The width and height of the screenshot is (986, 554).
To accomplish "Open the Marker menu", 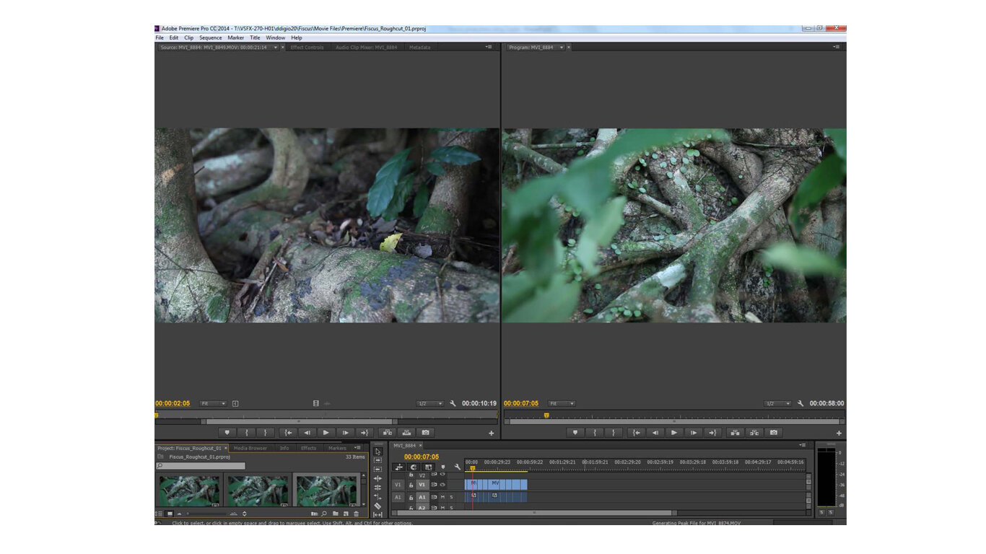I will pos(236,38).
